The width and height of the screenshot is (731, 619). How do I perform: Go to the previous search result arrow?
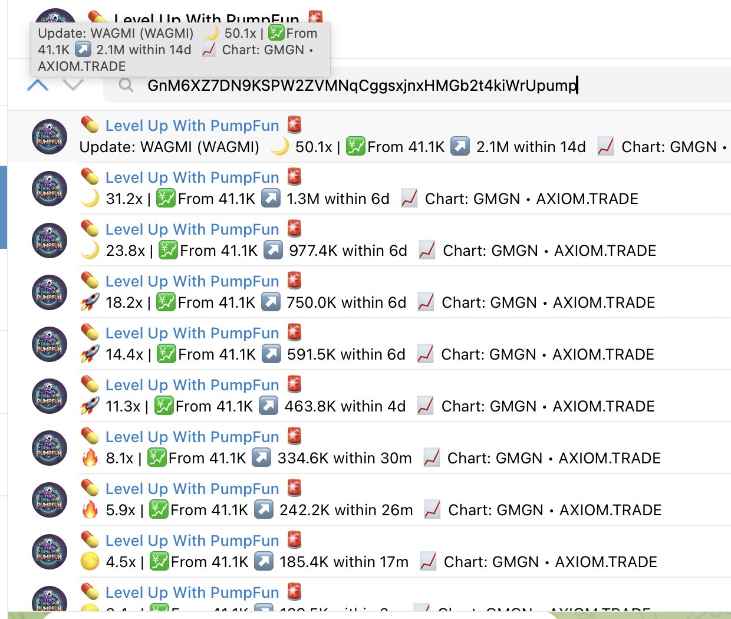pos(38,85)
